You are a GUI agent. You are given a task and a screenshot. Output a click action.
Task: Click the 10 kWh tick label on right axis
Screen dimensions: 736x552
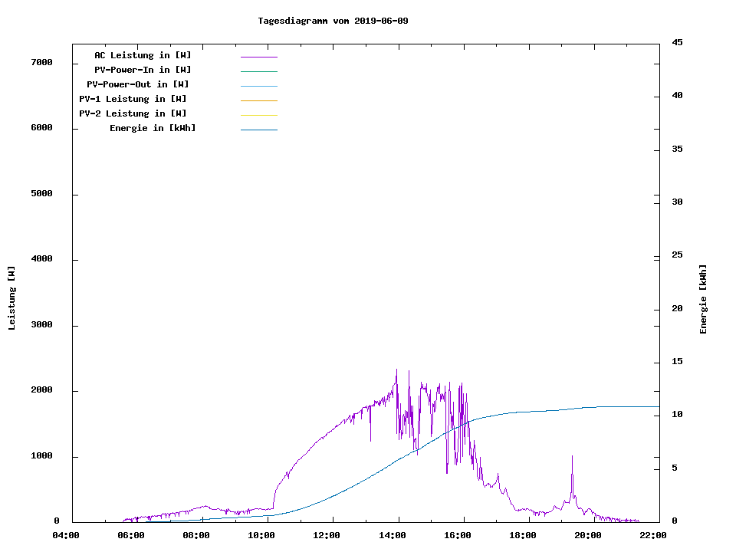click(677, 415)
